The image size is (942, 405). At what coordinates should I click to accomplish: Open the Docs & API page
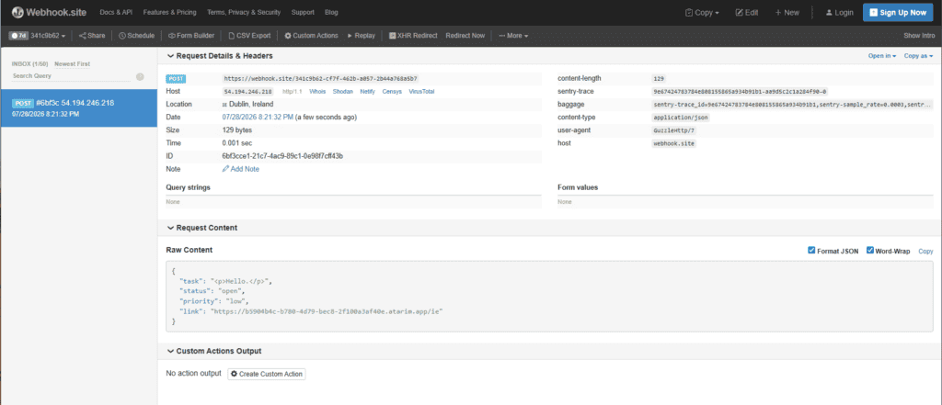(x=116, y=12)
